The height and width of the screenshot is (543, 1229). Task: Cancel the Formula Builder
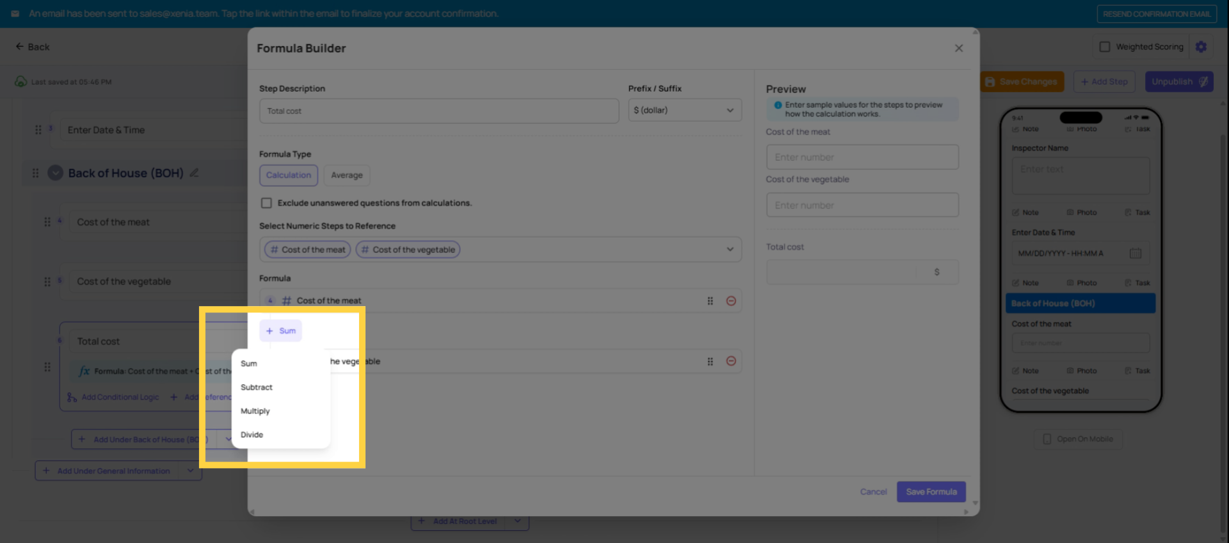tap(873, 492)
